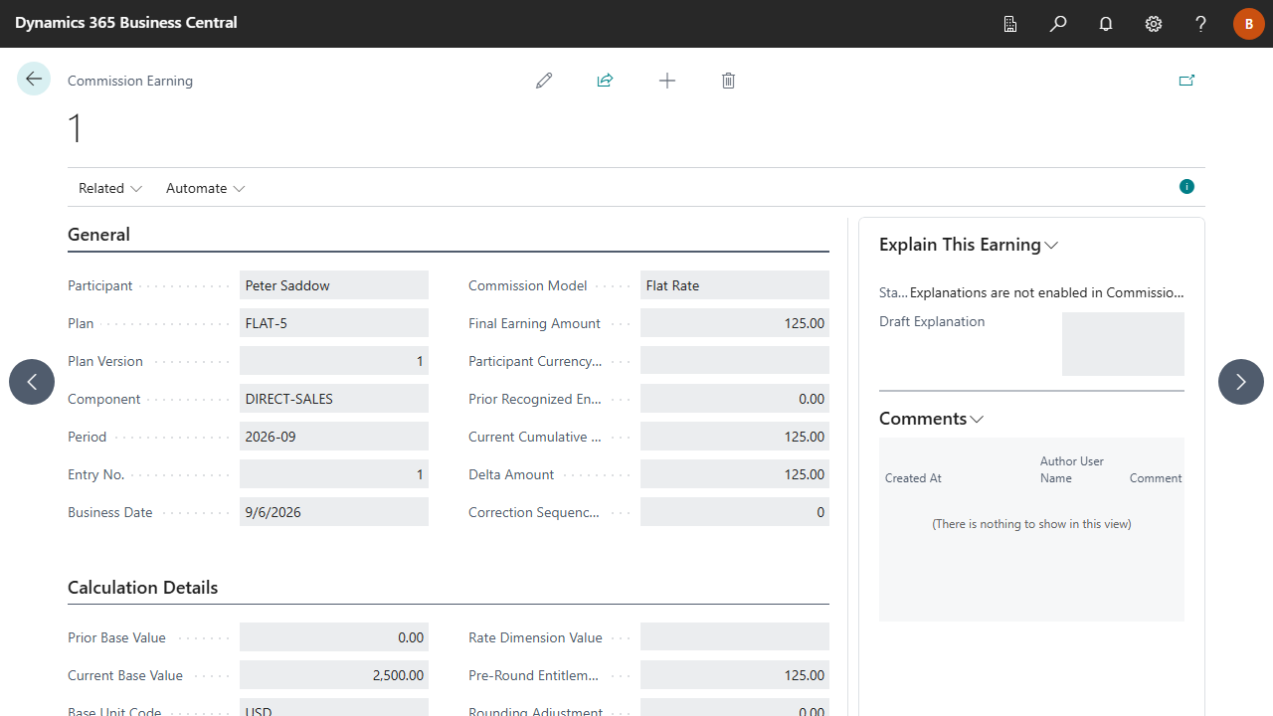This screenshot has width=1273, height=716.
Task: Click Dynamics 365 Business Central title
Action: pos(126,23)
